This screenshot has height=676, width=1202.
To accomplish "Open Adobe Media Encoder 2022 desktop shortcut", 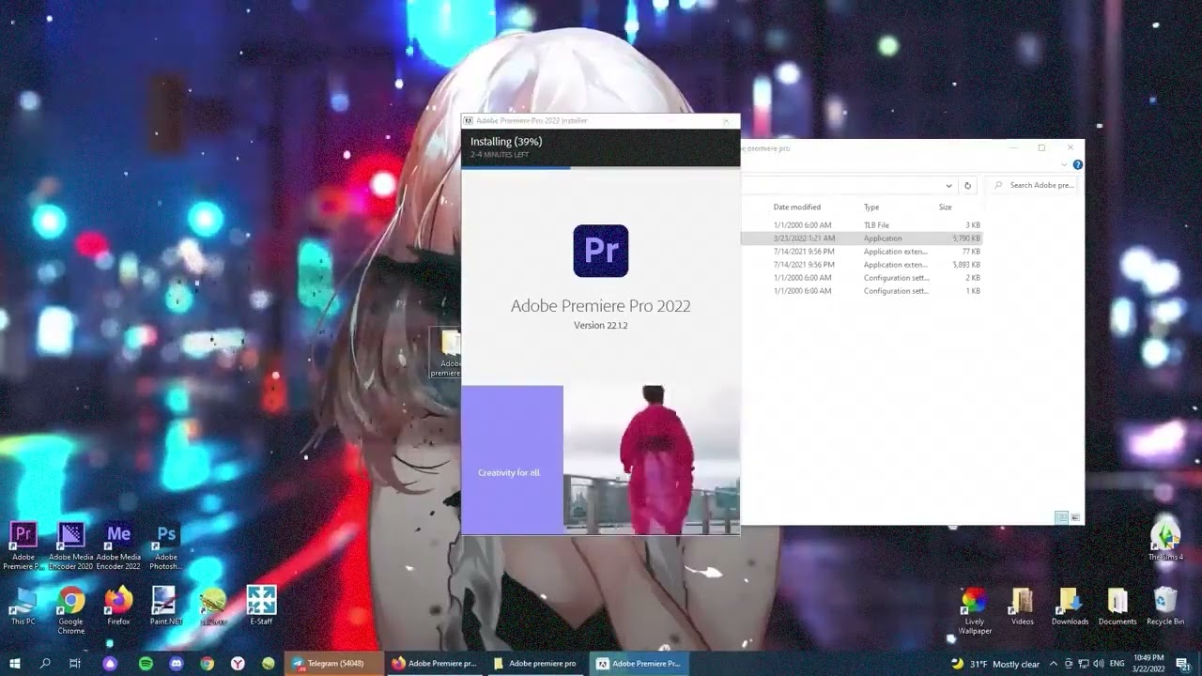I will 118,545.
